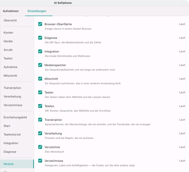Screen dimensions: 189x172
Task: Open Tasten in the sidebar
Action: [x=8, y=58]
